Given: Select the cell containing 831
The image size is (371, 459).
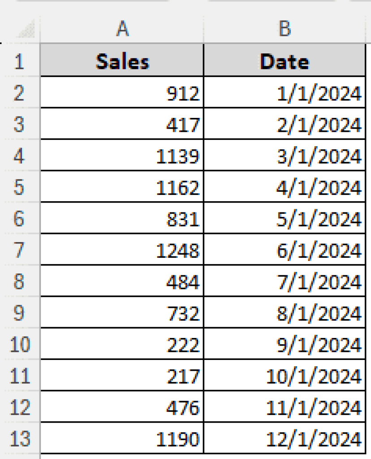Looking at the screenshot, I should (122, 218).
